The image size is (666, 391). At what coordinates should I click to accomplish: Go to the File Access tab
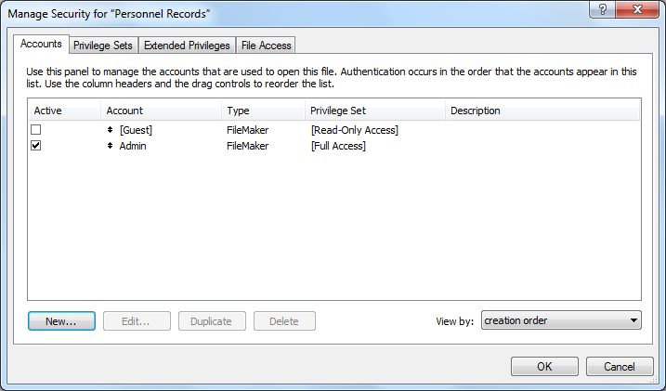click(266, 45)
